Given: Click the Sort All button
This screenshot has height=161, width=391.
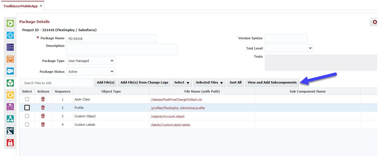Looking at the screenshot, I should coord(235,83).
